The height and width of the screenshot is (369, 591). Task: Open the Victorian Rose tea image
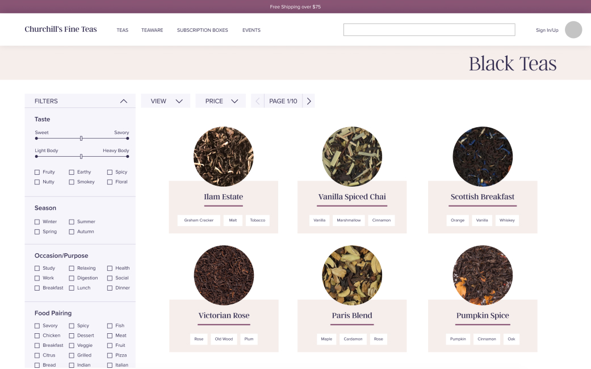pyautogui.click(x=224, y=275)
